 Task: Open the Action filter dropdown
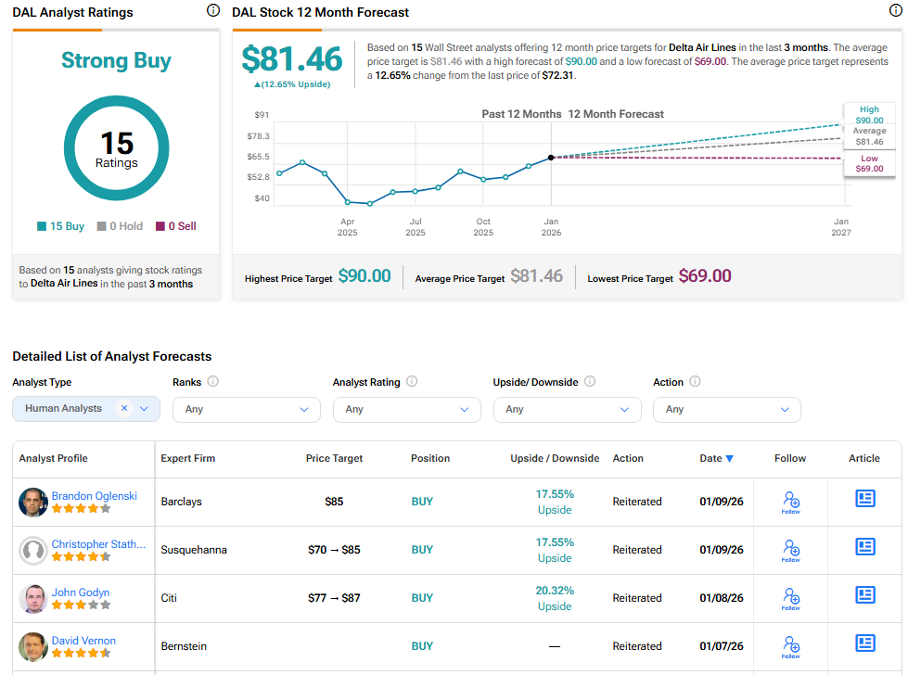pos(726,410)
